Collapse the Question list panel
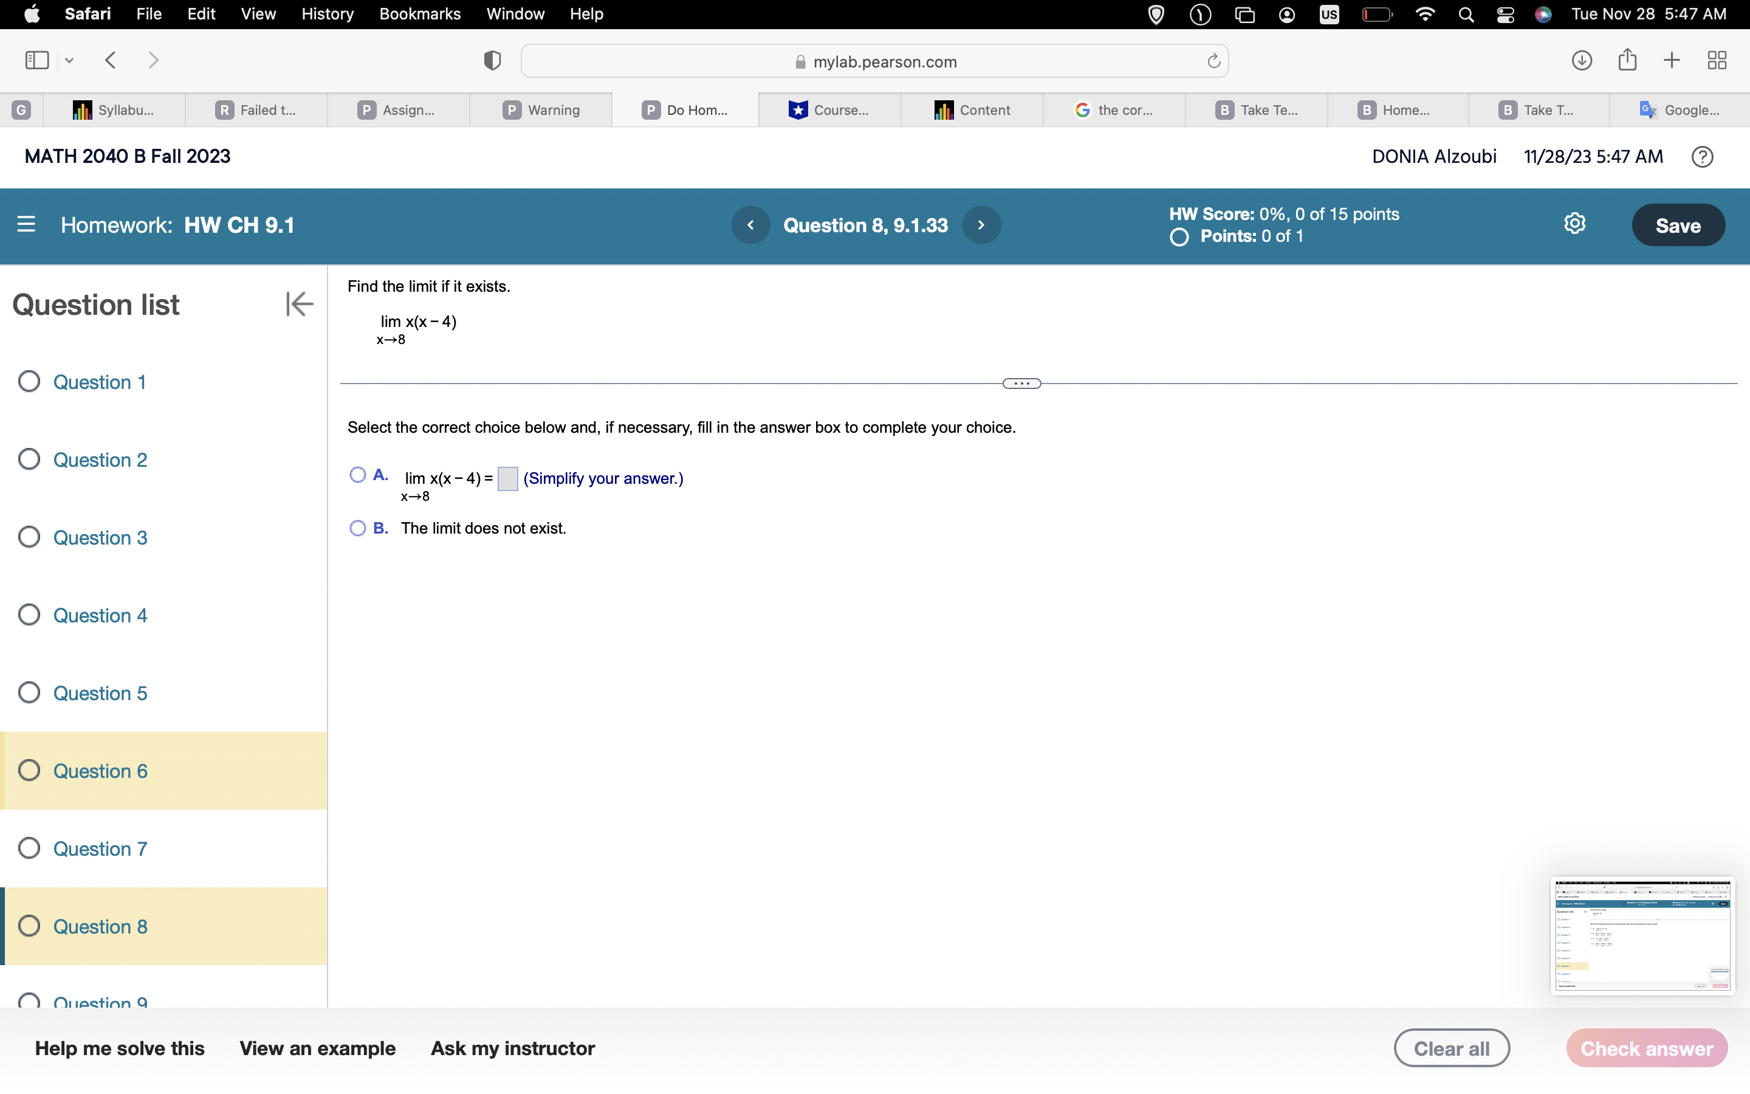This screenshot has height=1094, width=1750. point(299,304)
